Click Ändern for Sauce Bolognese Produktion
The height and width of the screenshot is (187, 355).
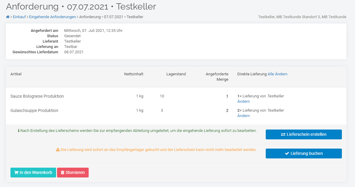pyautogui.click(x=243, y=102)
